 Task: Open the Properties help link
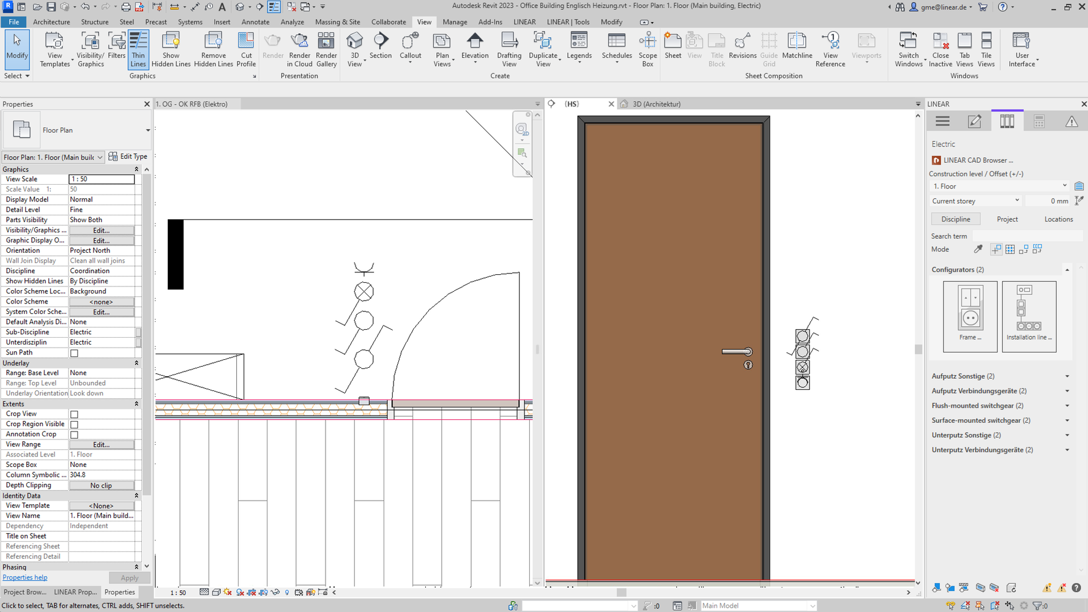(25, 578)
